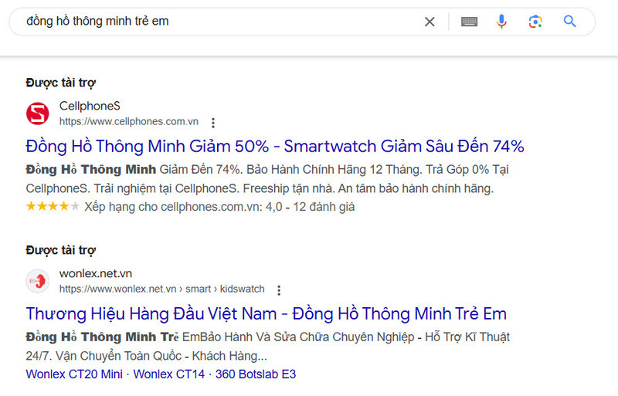Click the wonlex.net.vn › smart › kidswatch URL
The height and width of the screenshot is (396, 618).
[161, 289]
